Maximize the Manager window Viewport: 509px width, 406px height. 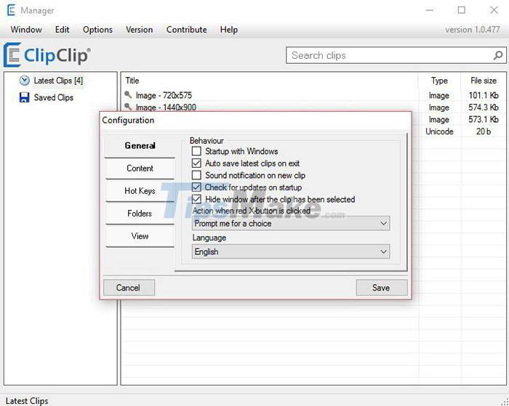[x=461, y=10]
